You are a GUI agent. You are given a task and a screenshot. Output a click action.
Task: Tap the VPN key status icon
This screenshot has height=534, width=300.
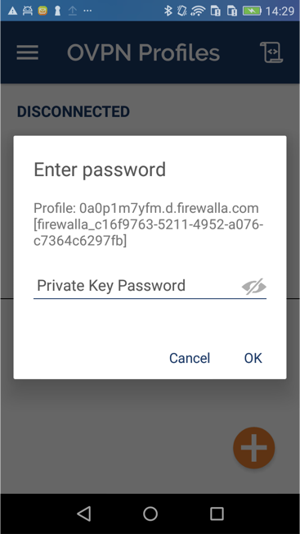[x=57, y=11]
